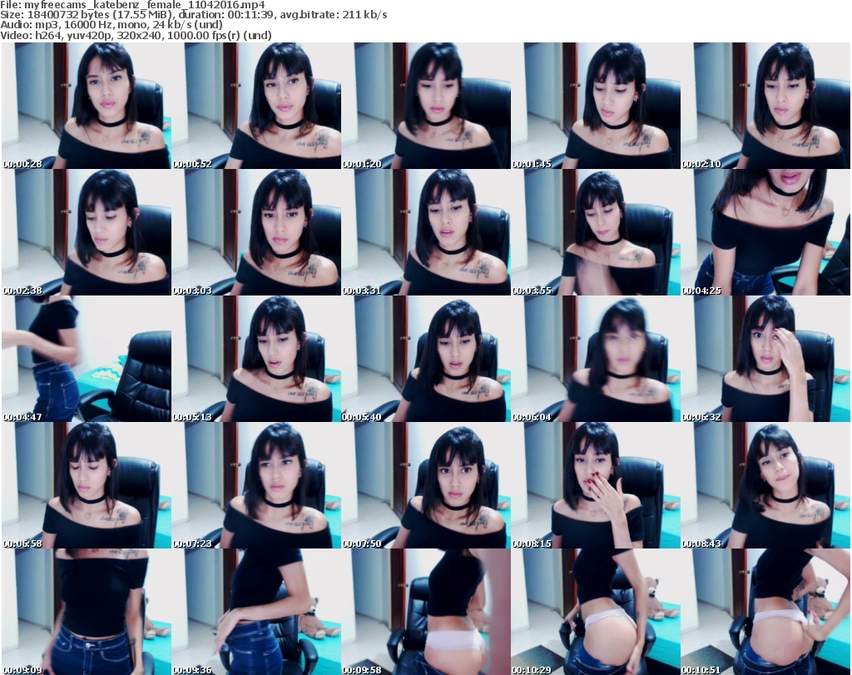Choose the frame stamped 00:02:10

(x=765, y=106)
